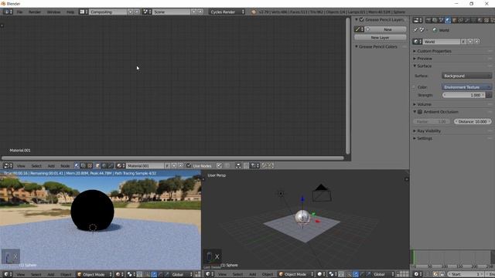This screenshot has height=278, width=495.
Task: Click the info editor type icon
Action: point(8,12)
